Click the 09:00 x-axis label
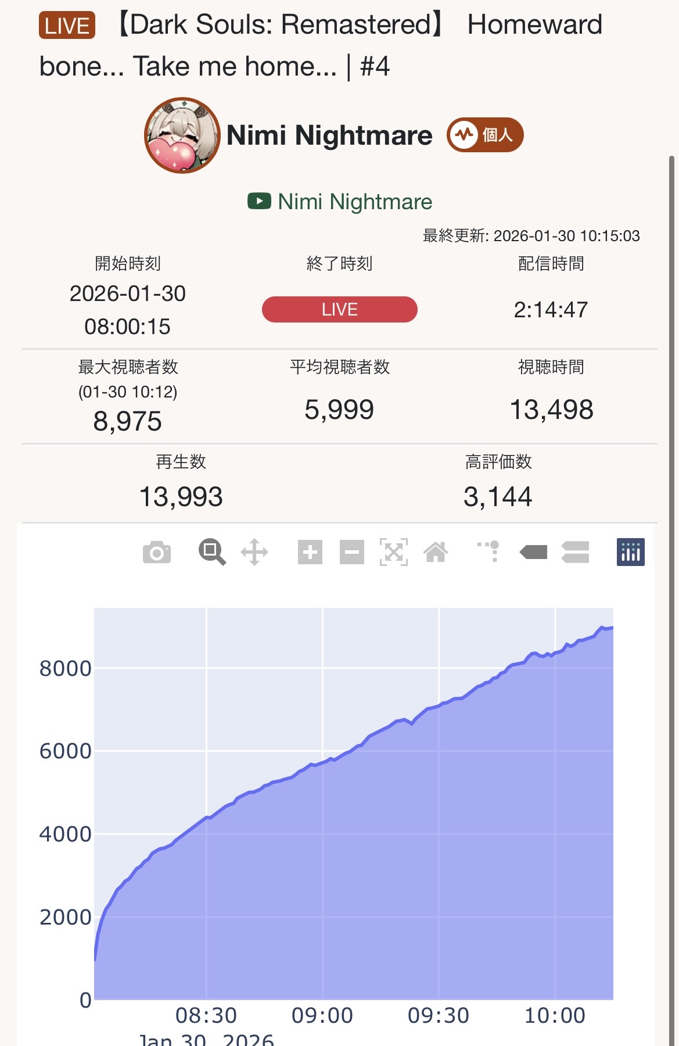 coord(322,1015)
